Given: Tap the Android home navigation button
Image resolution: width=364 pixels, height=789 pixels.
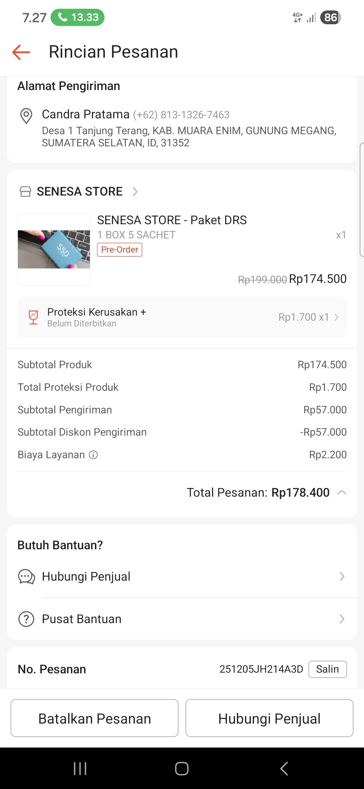Looking at the screenshot, I should coord(182,768).
